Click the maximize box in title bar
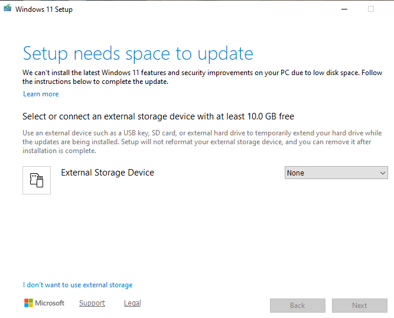 (371, 9)
